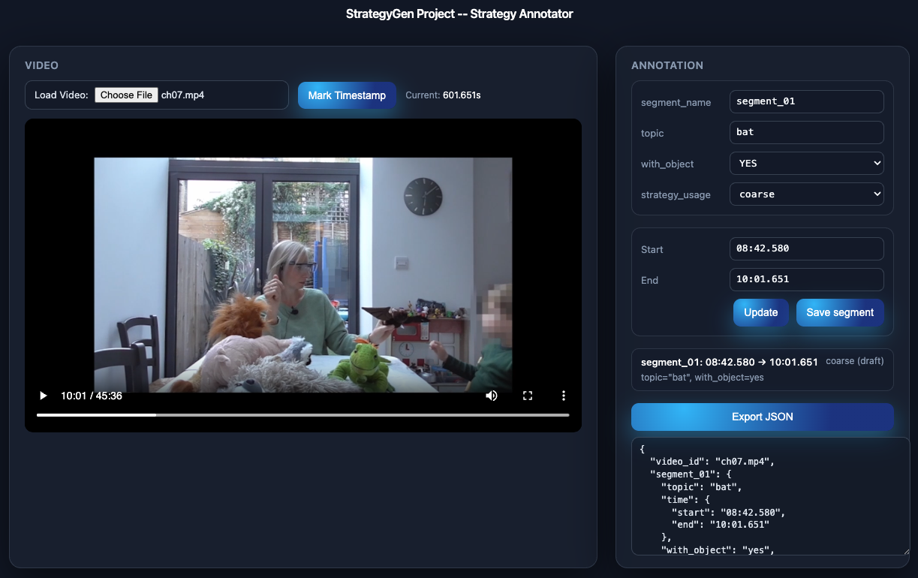Select the segment_01 draft entry
Image resolution: width=918 pixels, height=578 pixels.
pos(762,369)
